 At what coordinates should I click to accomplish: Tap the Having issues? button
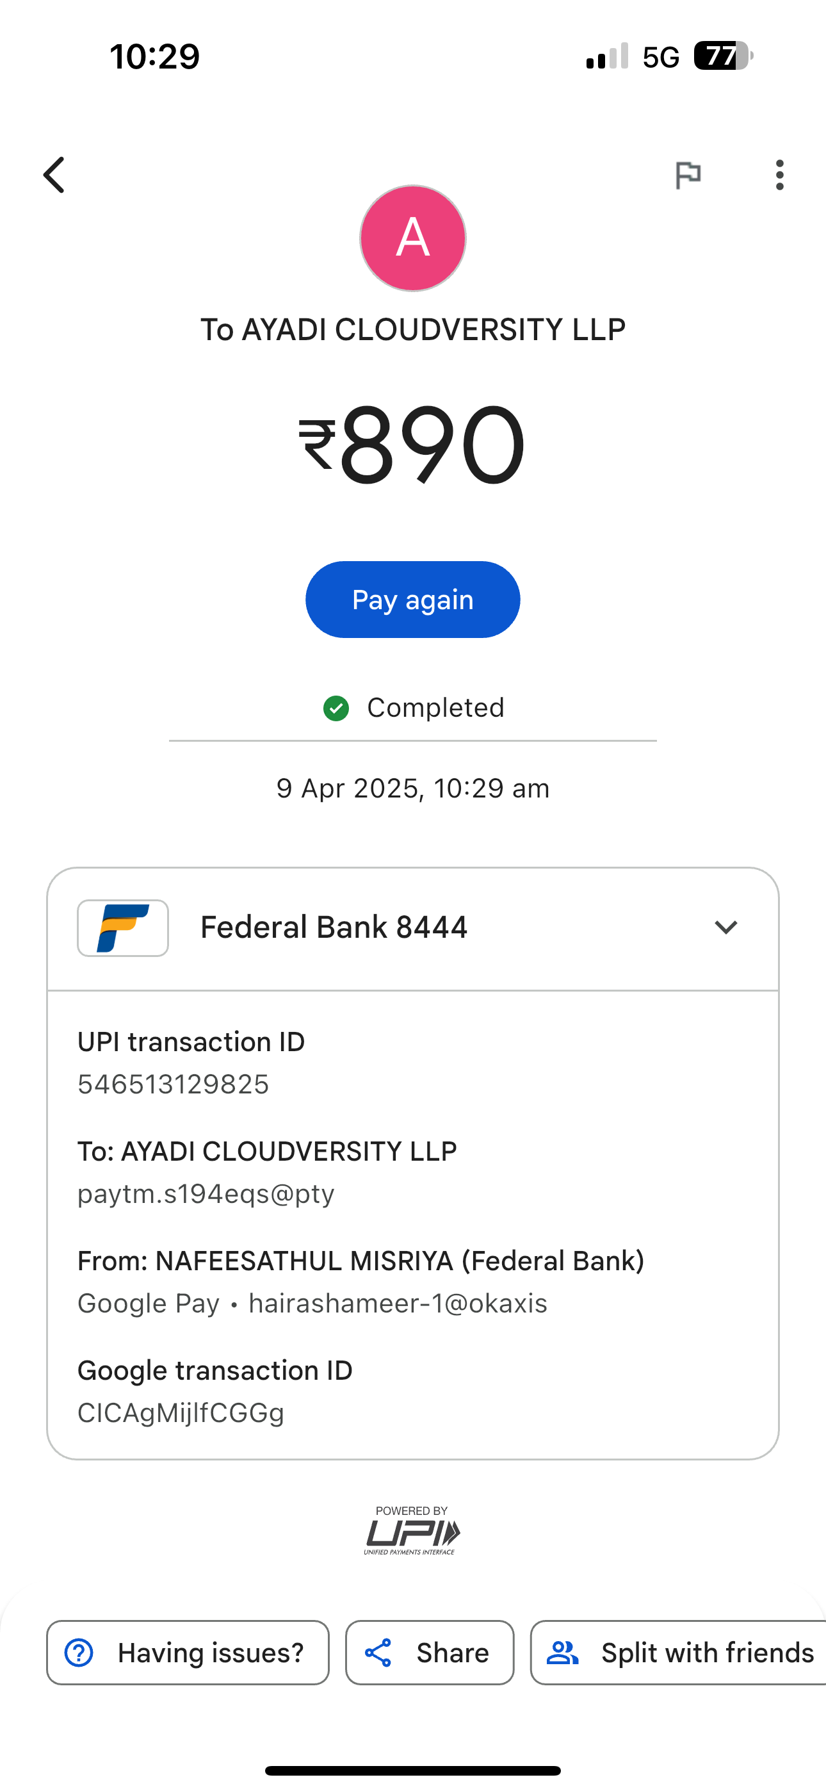tap(188, 1653)
